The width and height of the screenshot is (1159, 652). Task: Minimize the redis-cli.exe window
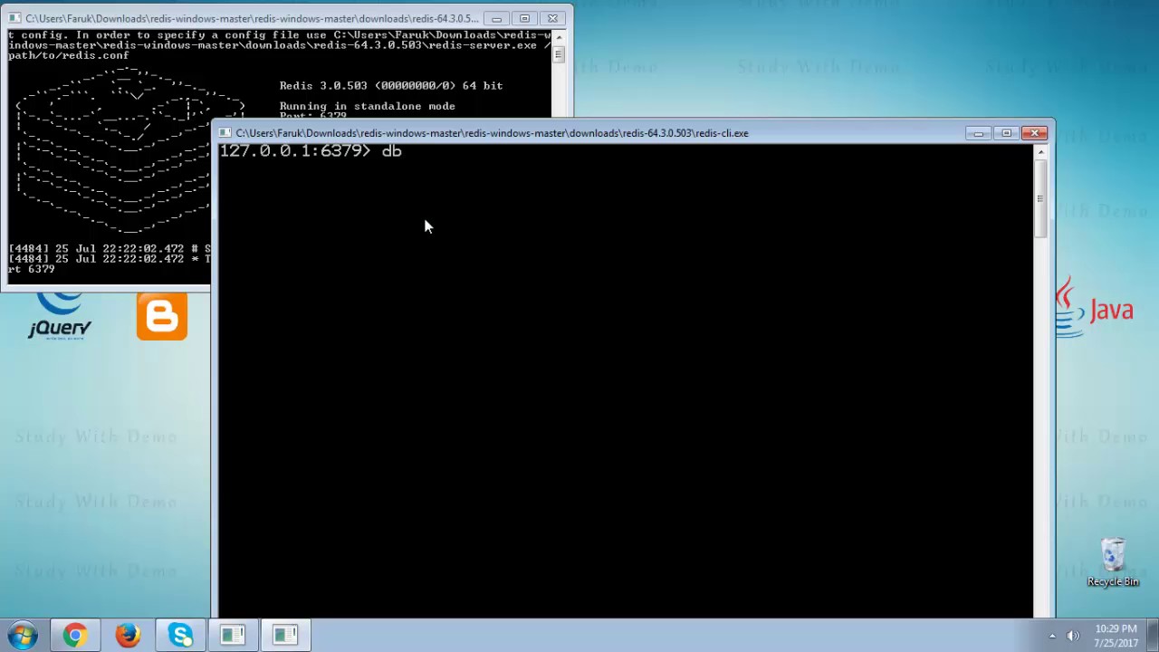979,133
